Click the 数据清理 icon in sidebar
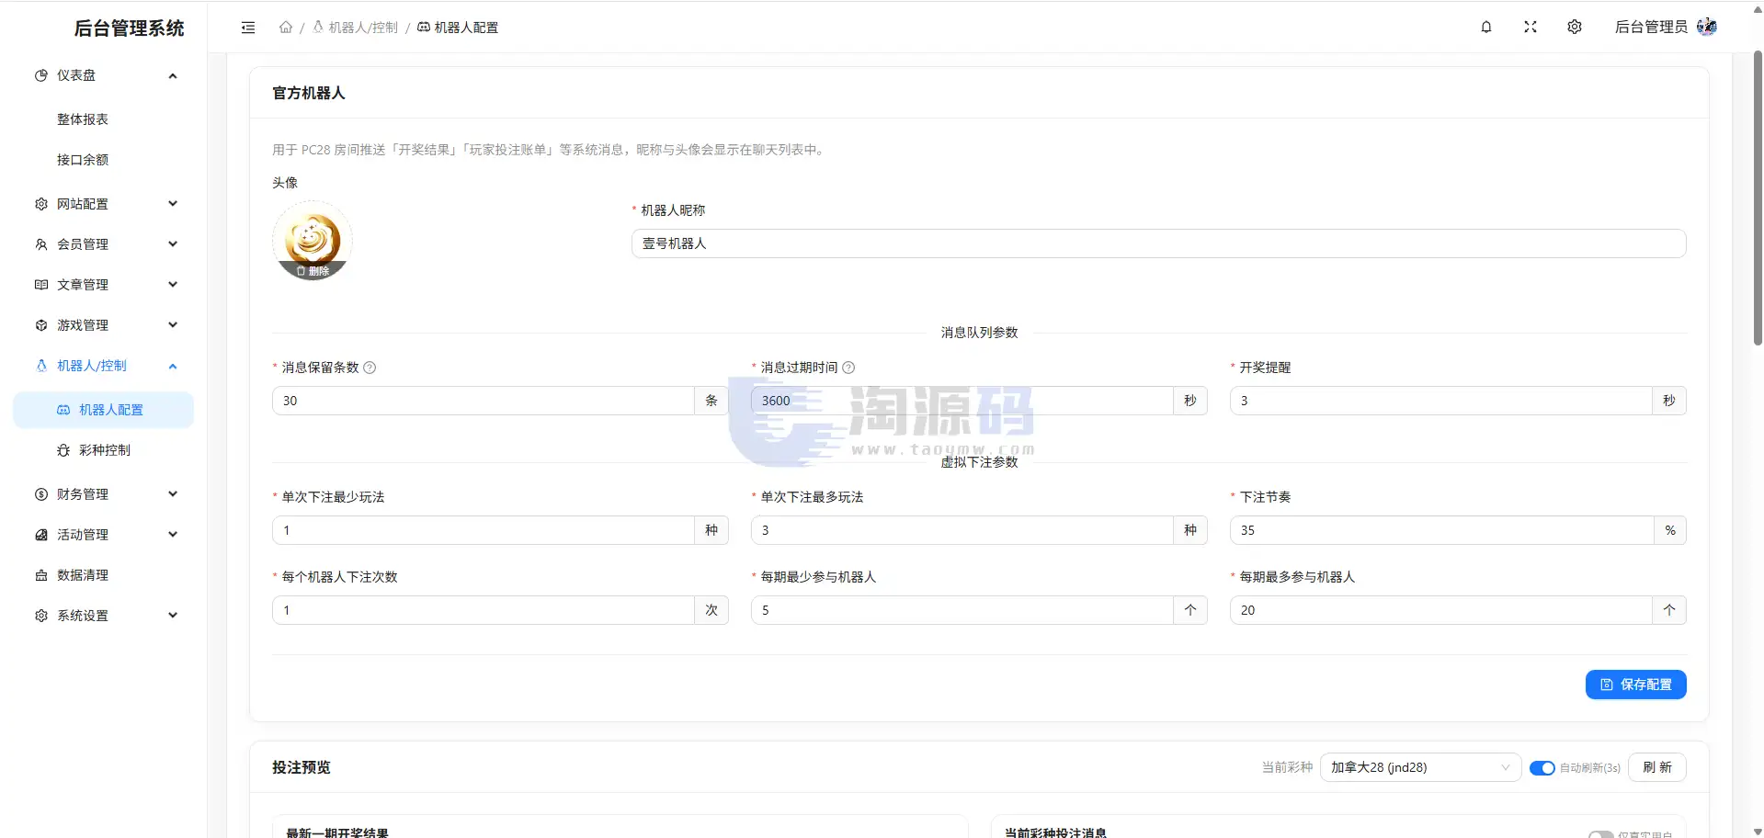The image size is (1764, 838). click(x=41, y=575)
